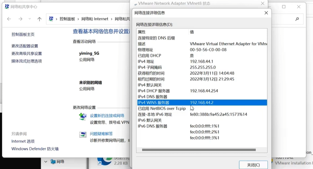
Task: Select 网络和 Internet breadcrumb
Action: pyautogui.click(x=95, y=19)
